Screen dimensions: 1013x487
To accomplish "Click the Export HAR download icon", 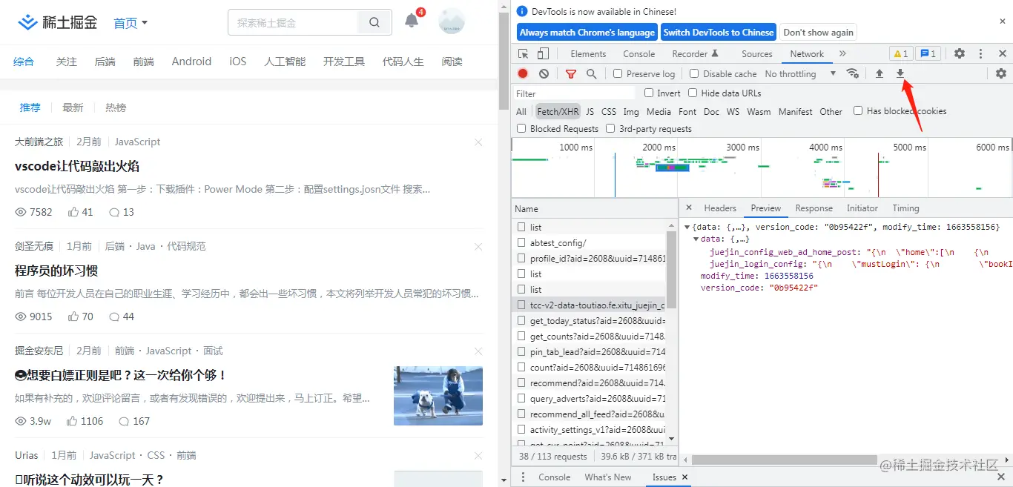I will tap(900, 73).
